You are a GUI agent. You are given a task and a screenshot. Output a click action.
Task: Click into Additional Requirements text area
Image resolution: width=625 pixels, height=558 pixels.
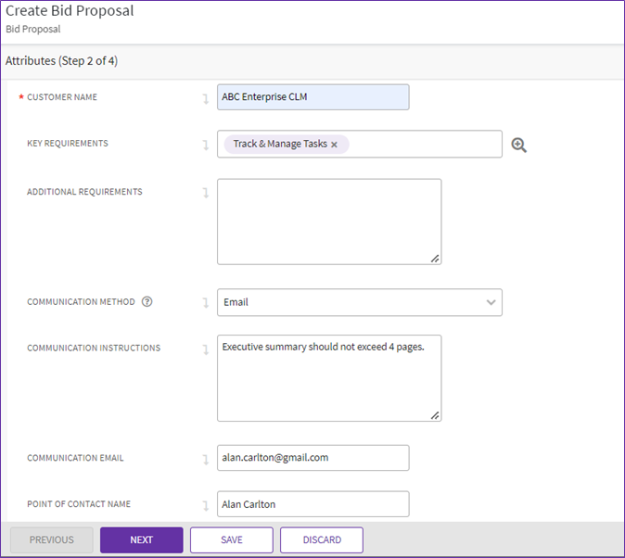tap(328, 222)
